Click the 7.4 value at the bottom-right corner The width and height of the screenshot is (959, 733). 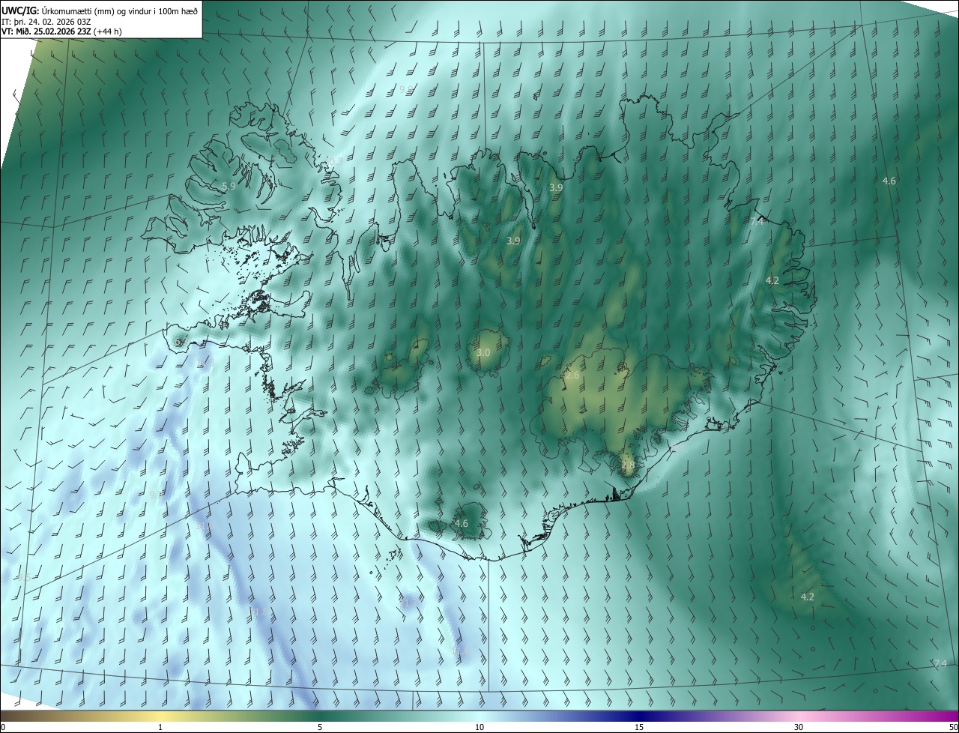940,664
